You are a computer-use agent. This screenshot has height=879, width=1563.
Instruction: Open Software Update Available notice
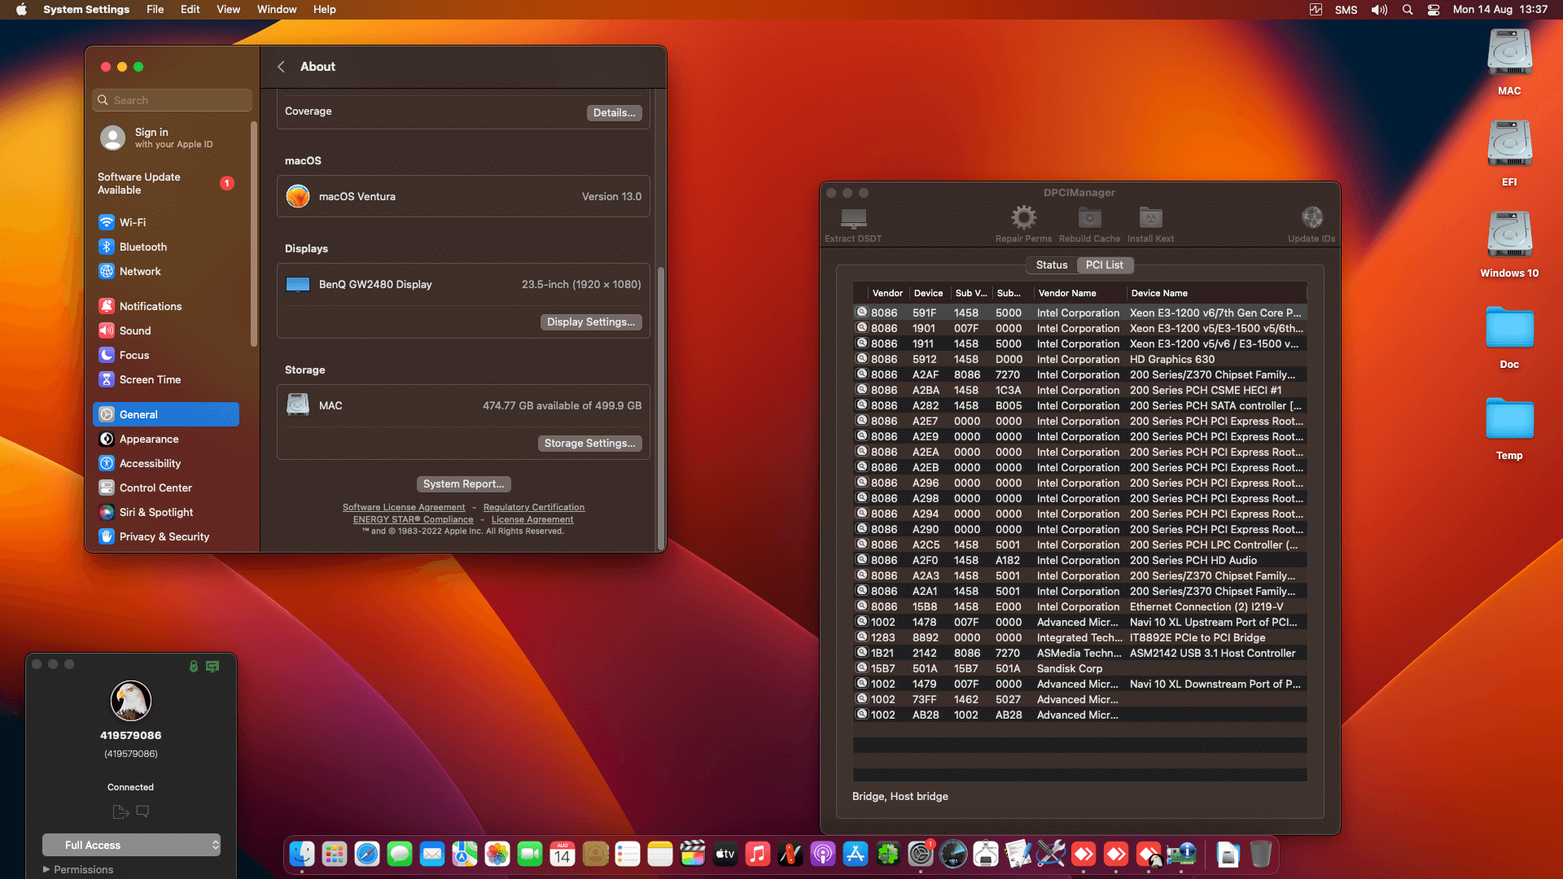(x=166, y=183)
